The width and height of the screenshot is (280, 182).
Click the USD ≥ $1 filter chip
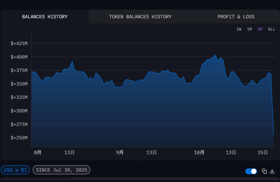pyautogui.click(x=15, y=170)
